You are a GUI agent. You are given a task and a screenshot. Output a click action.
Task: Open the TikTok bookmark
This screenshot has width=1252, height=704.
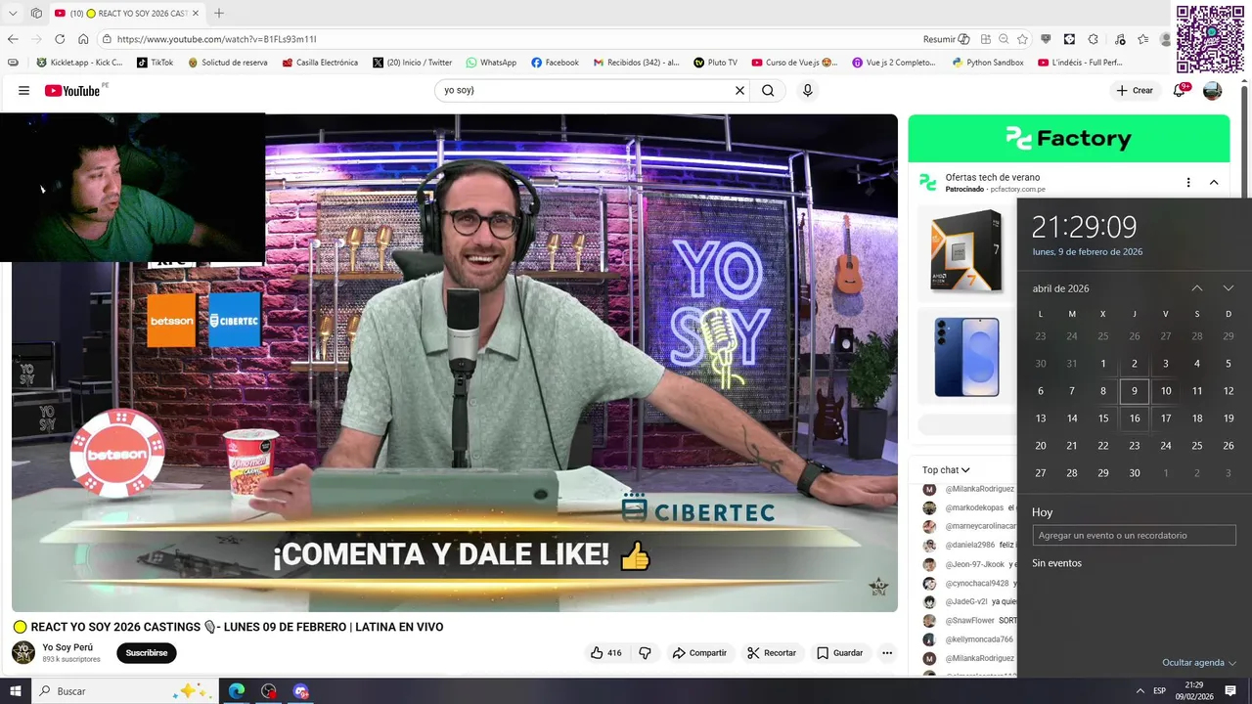[x=155, y=62]
